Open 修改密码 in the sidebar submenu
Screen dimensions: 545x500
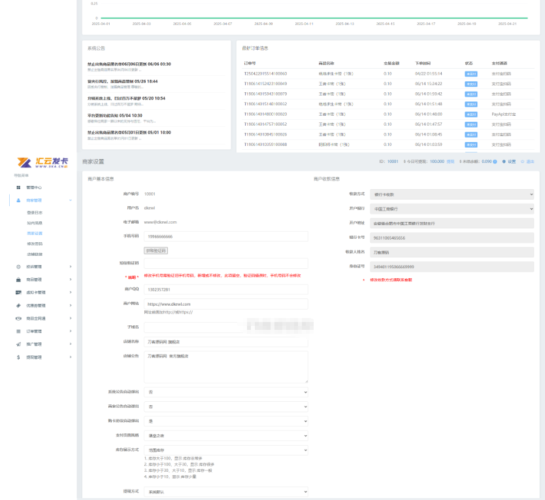[x=35, y=243]
